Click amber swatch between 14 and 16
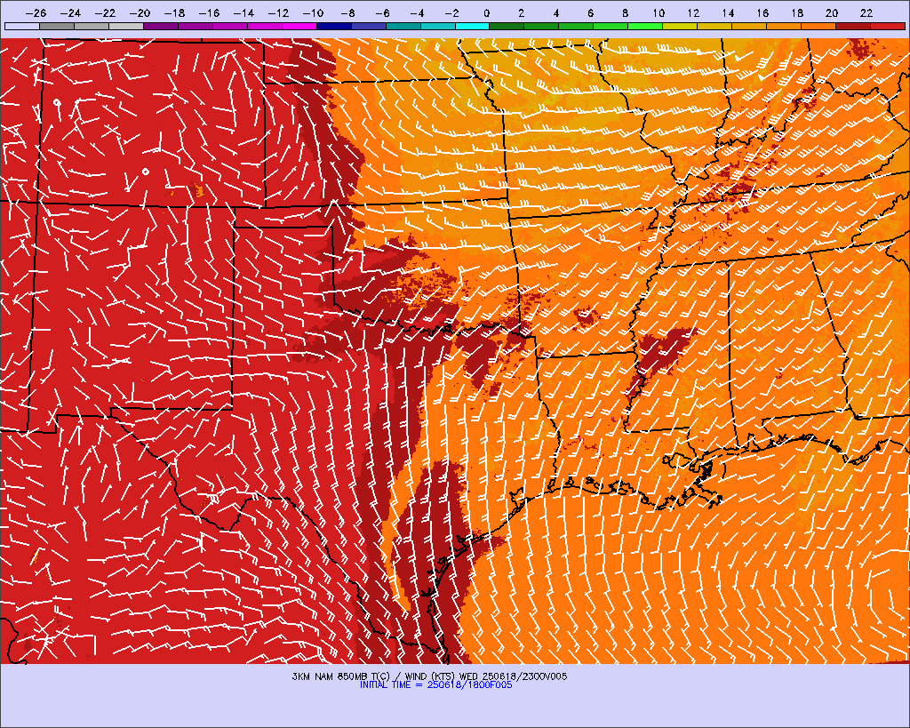The width and height of the screenshot is (910, 728). [749, 26]
